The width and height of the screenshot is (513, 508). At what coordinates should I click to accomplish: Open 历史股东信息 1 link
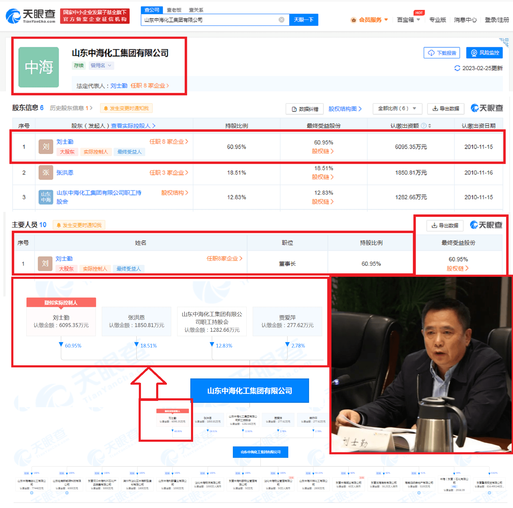(71, 108)
